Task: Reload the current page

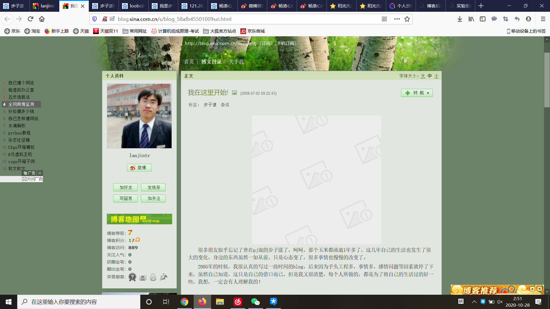Action: click(30, 19)
